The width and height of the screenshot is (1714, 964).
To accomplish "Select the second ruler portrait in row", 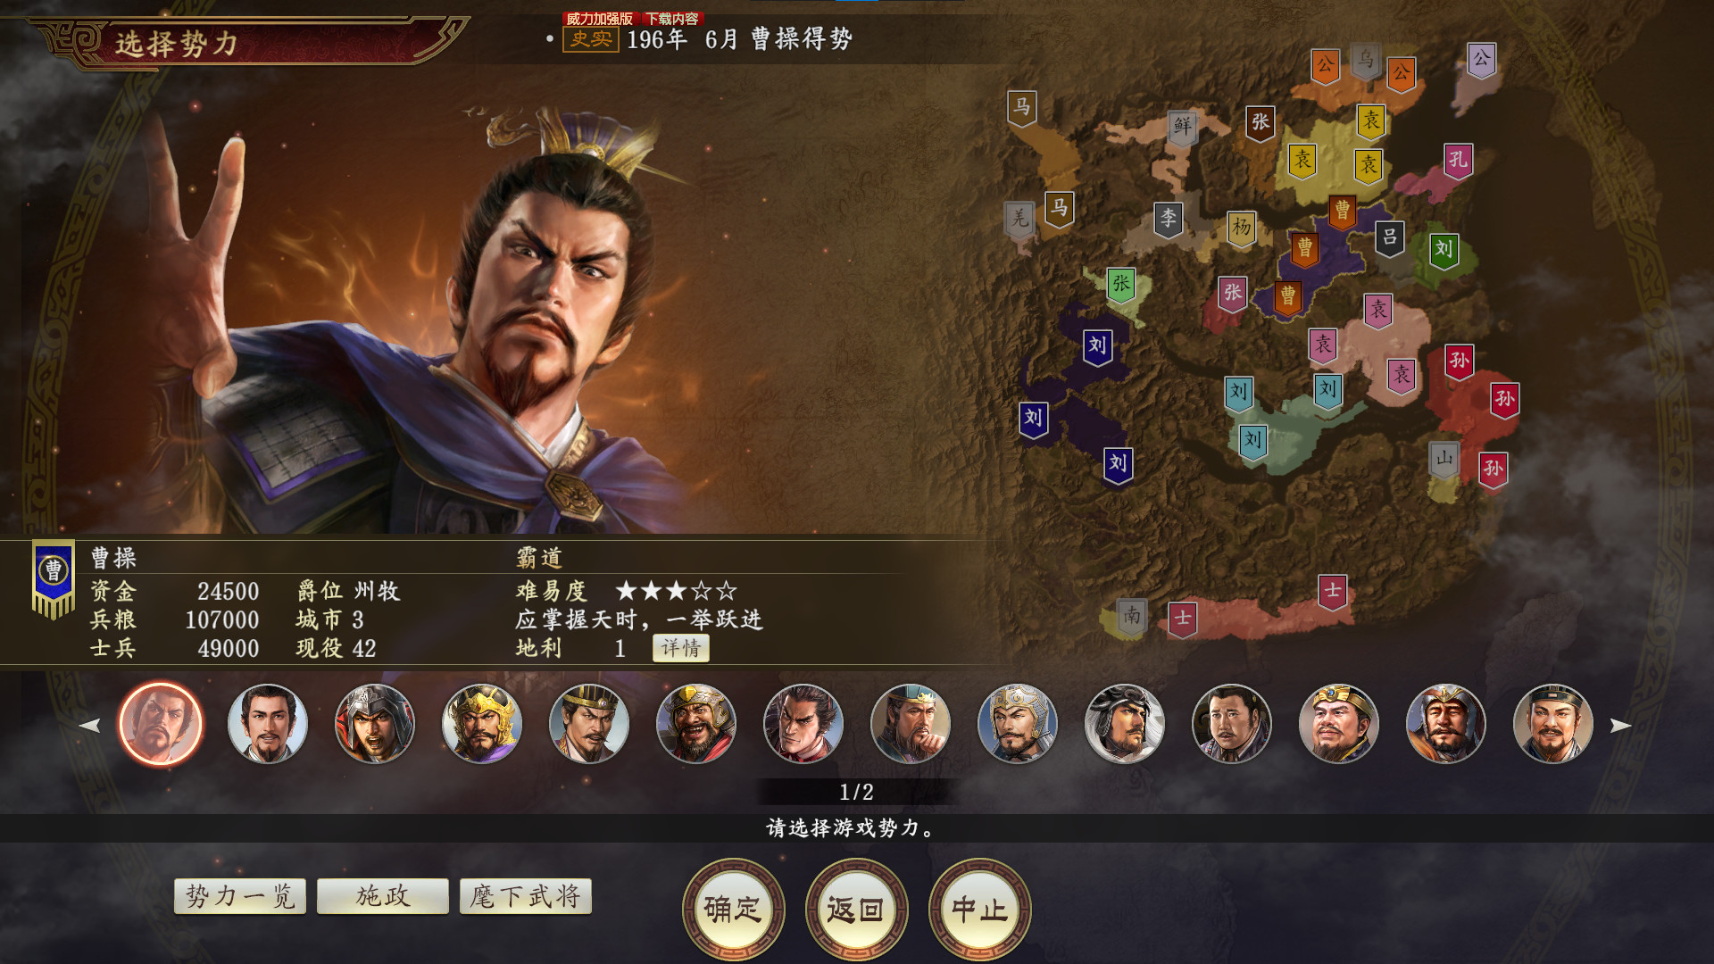I will 268,724.
